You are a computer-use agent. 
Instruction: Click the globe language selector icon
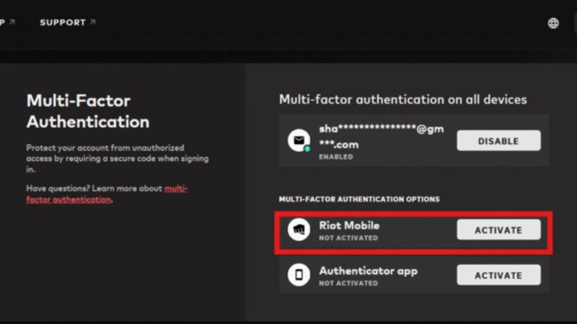click(553, 23)
